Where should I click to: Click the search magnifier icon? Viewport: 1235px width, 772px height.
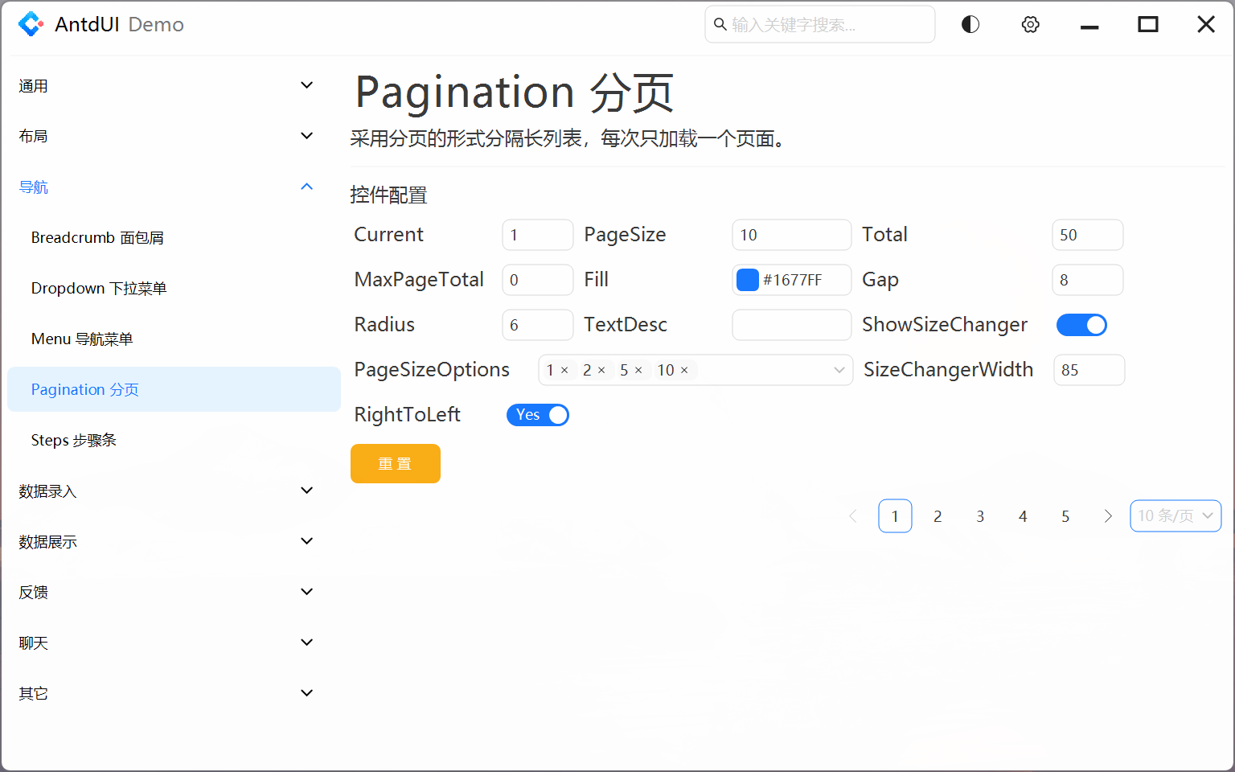point(720,24)
